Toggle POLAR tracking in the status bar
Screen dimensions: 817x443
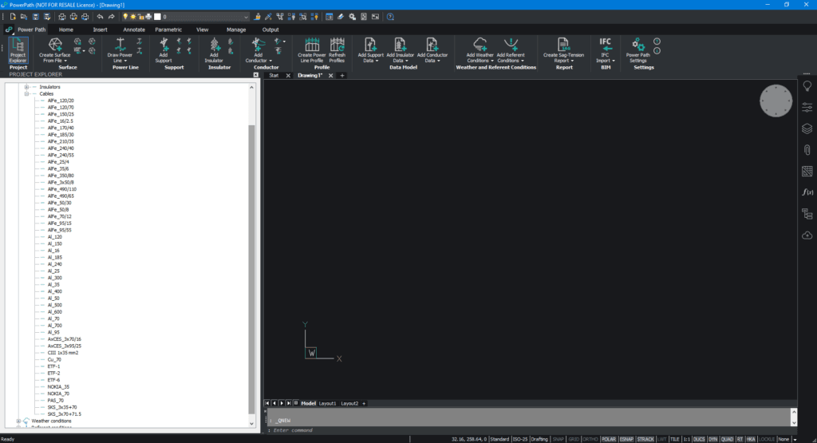(x=609, y=439)
